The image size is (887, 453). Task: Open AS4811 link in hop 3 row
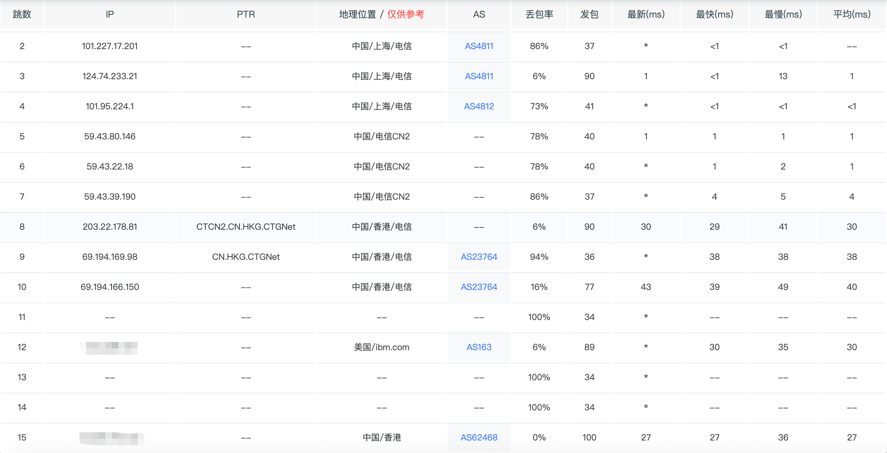[479, 76]
